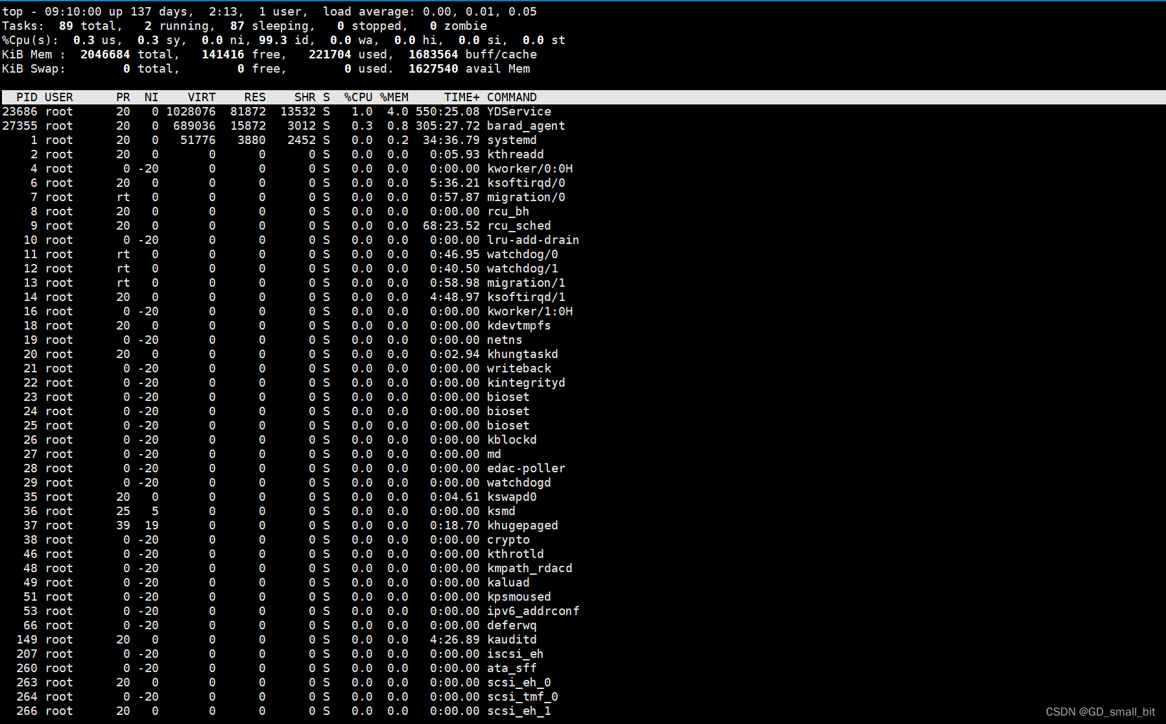Click the kworker/1:0H command
The width and height of the screenshot is (1166, 724).
pos(530,311)
